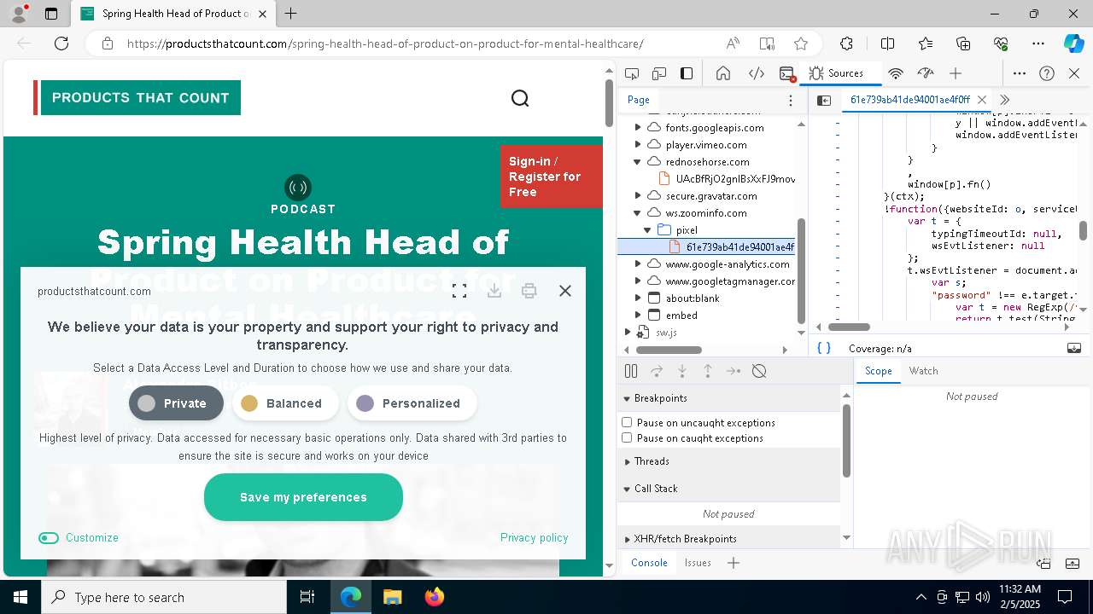The image size is (1093, 614).
Task: Open the Console drawer tab
Action: (649, 563)
